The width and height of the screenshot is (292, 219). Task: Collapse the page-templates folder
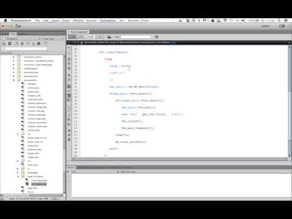pyautogui.click(x=18, y=176)
